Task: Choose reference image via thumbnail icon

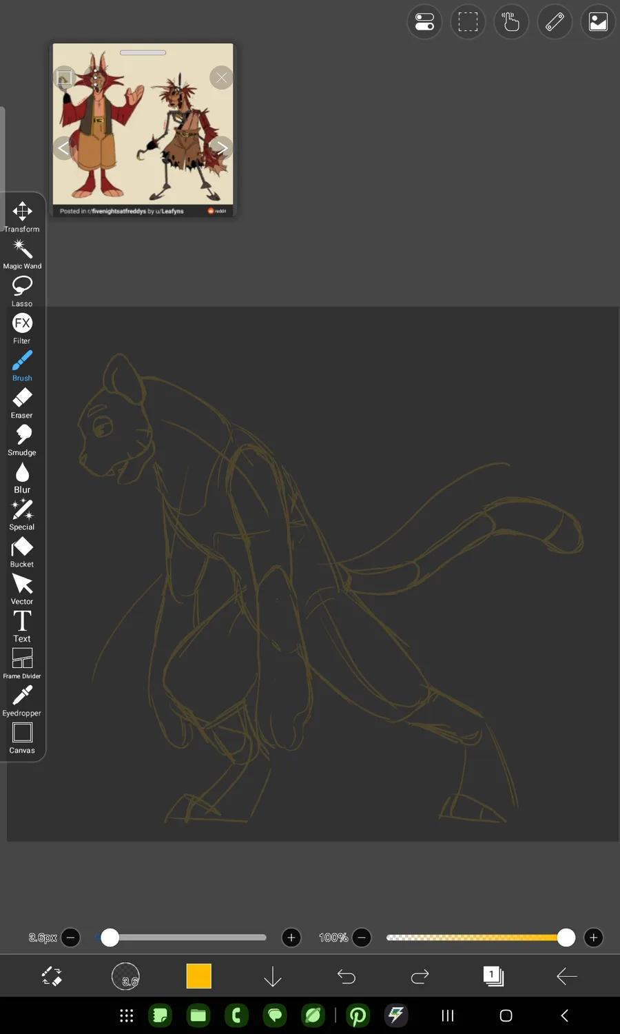Action: [x=64, y=78]
